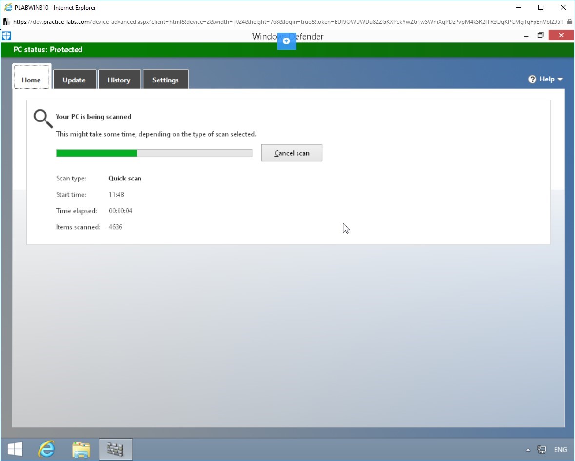The width and height of the screenshot is (575, 461).
Task: Open the Settings tab
Action: point(165,79)
